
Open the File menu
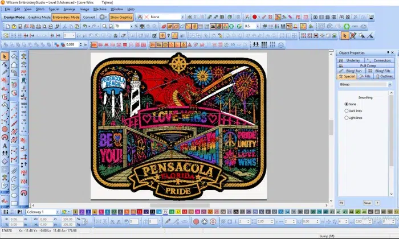(x=7, y=9)
